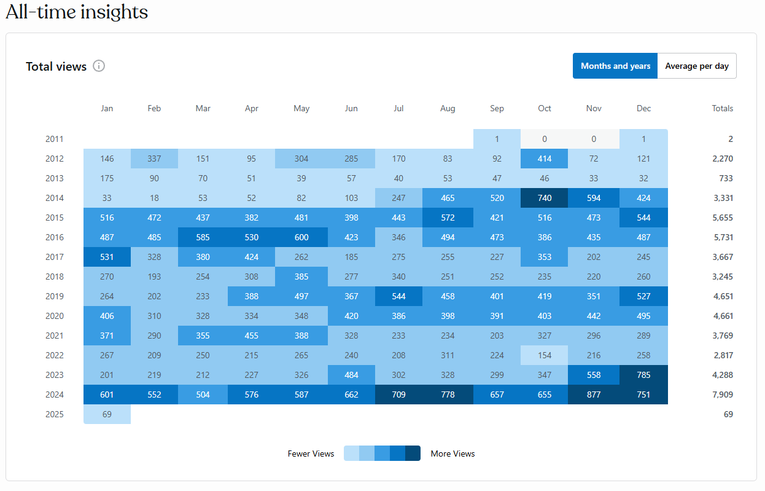765x491 pixels.
Task: Click the December 2023 cell showing 785
Action: pos(643,375)
